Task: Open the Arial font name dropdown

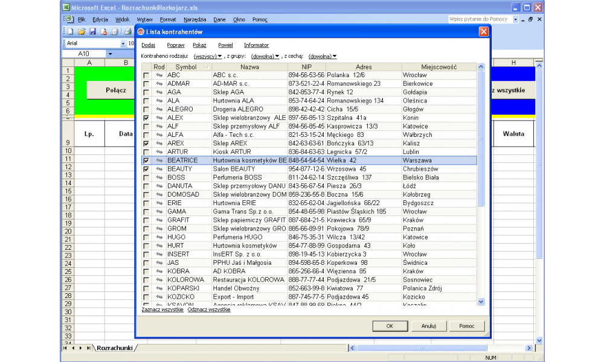Action: 123,43
